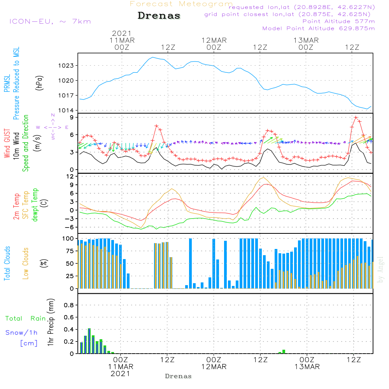
Task: Click the '(hPa)' unit label
Action: coord(39,83)
